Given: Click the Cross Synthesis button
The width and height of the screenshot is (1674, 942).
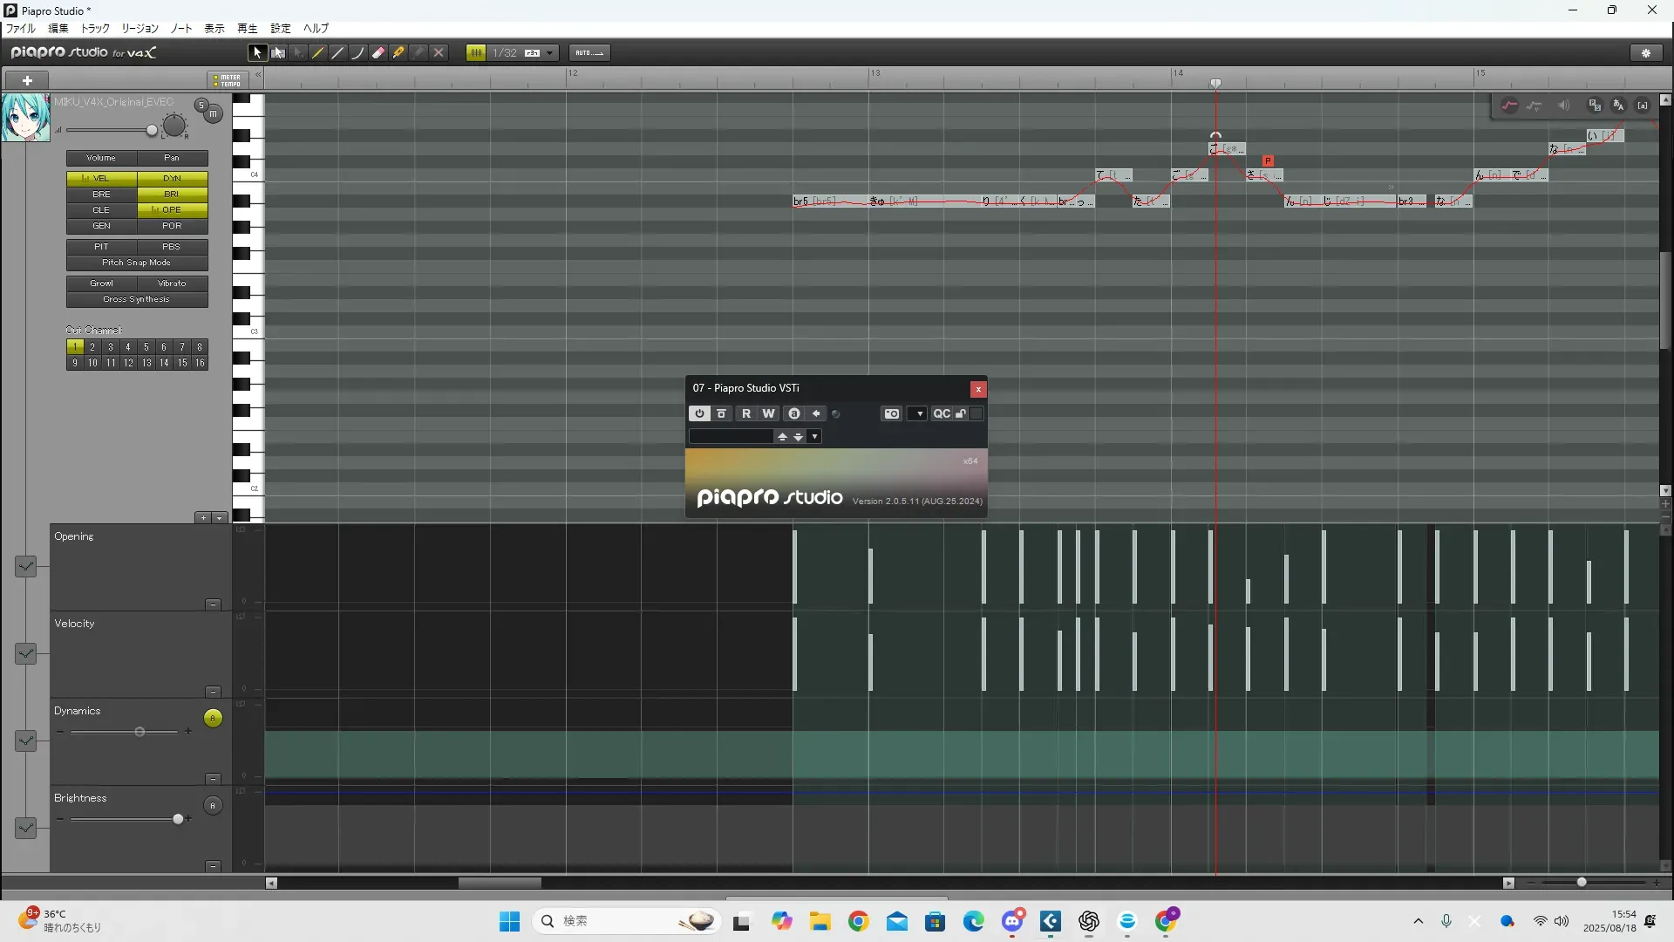Looking at the screenshot, I should (x=137, y=299).
